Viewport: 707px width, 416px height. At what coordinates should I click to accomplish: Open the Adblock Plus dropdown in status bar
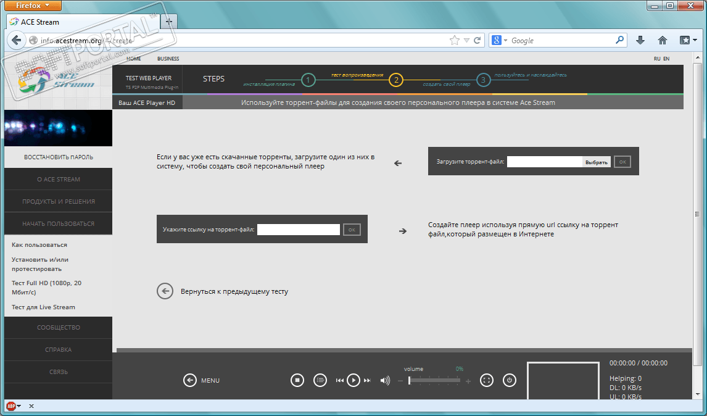coord(14,406)
